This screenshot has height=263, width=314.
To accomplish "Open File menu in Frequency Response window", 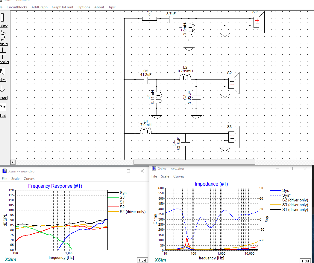I will point(4,179).
